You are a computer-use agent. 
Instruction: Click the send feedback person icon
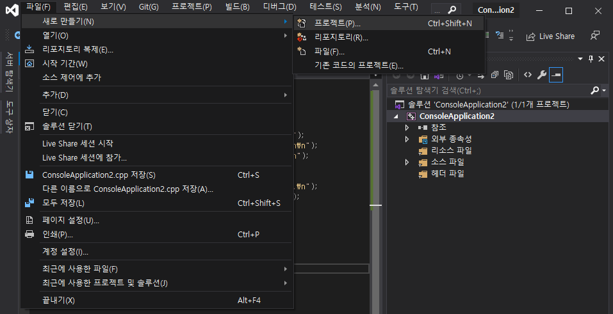(594, 36)
